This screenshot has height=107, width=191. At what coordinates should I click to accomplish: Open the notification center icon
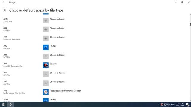pyautogui.click(x=187, y=104)
